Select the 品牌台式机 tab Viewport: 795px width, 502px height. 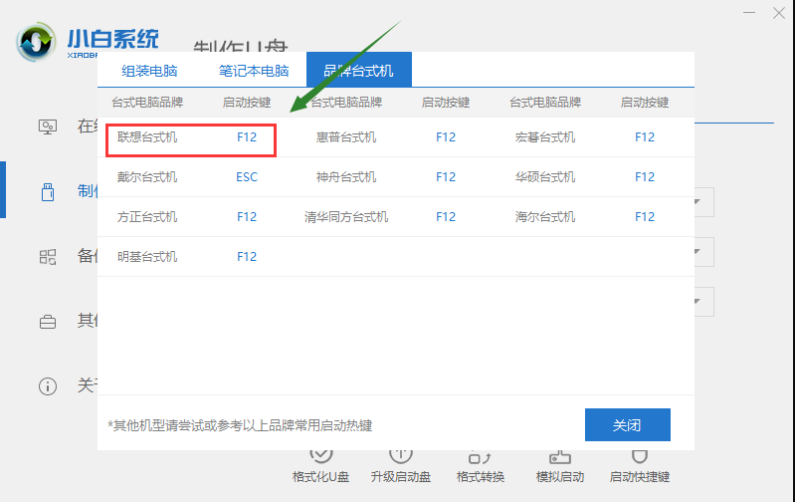358,71
